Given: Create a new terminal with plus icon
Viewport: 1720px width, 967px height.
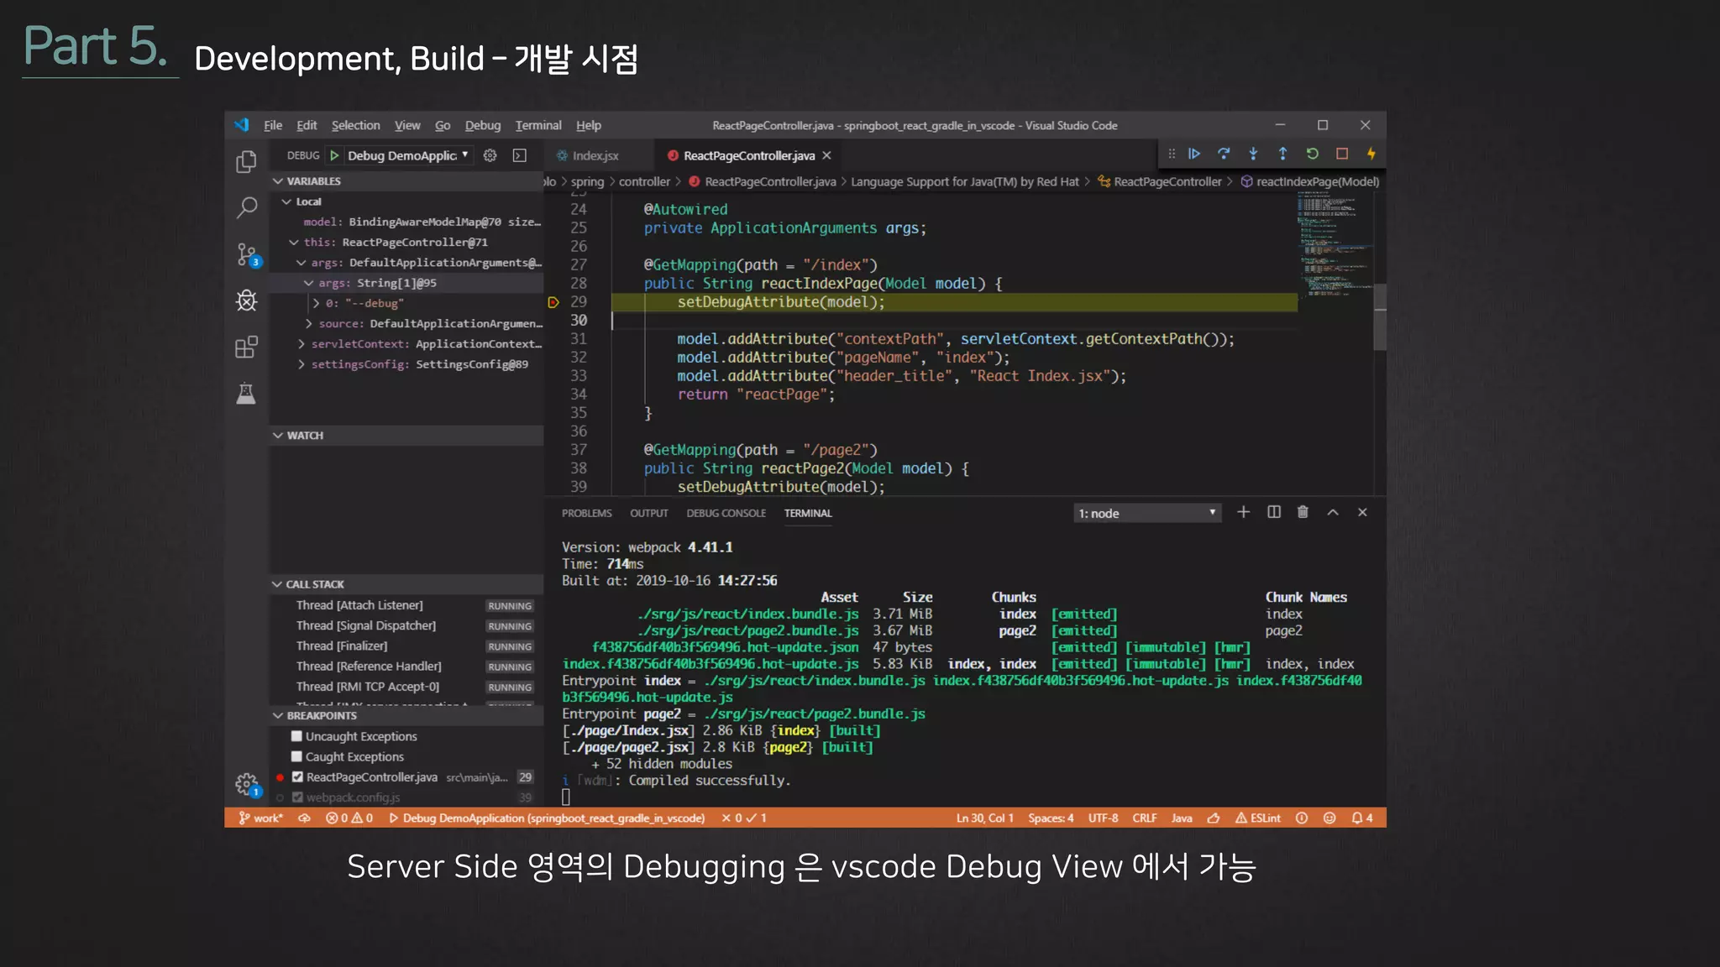Looking at the screenshot, I should point(1244,512).
